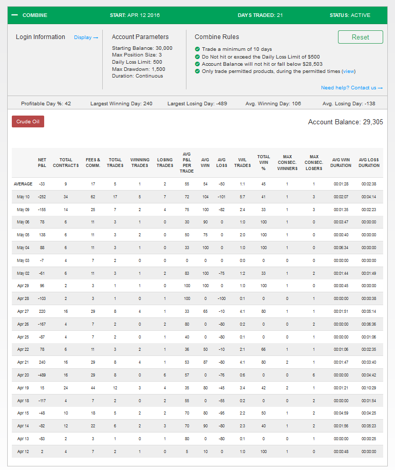Click the TOTAL CONTRACTS column header
The height and width of the screenshot is (470, 395).
pyautogui.click(x=66, y=163)
